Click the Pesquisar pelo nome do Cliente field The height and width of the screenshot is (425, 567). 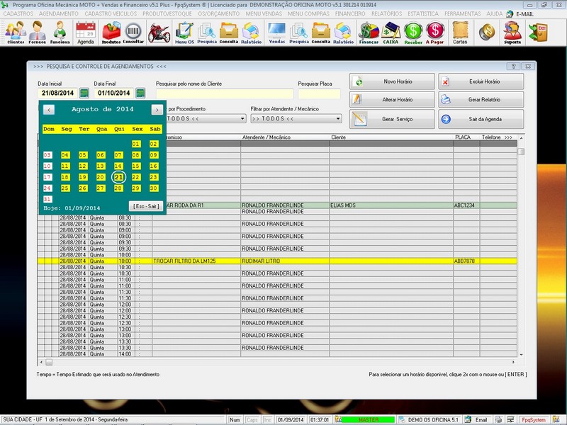click(224, 93)
